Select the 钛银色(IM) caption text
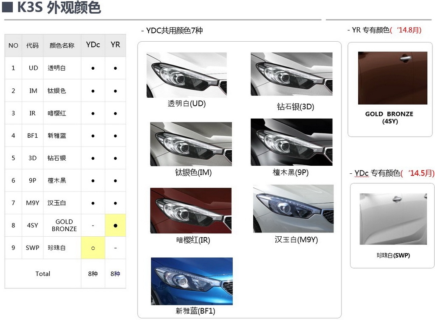Screen dimensions: 435x320 point(193,173)
